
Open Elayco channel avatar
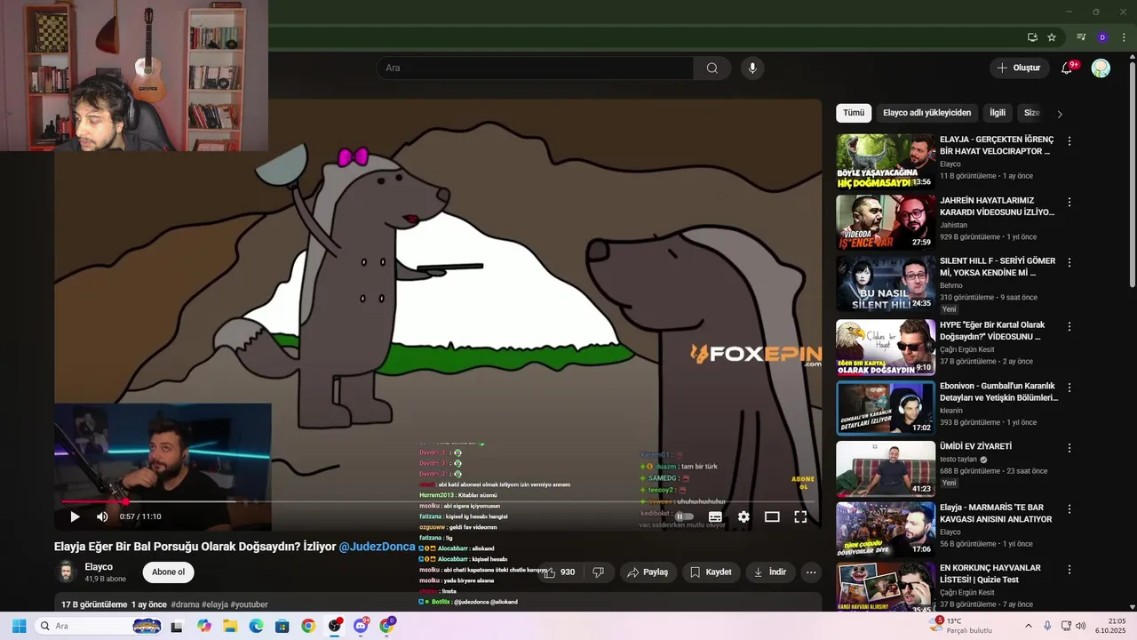coord(66,572)
